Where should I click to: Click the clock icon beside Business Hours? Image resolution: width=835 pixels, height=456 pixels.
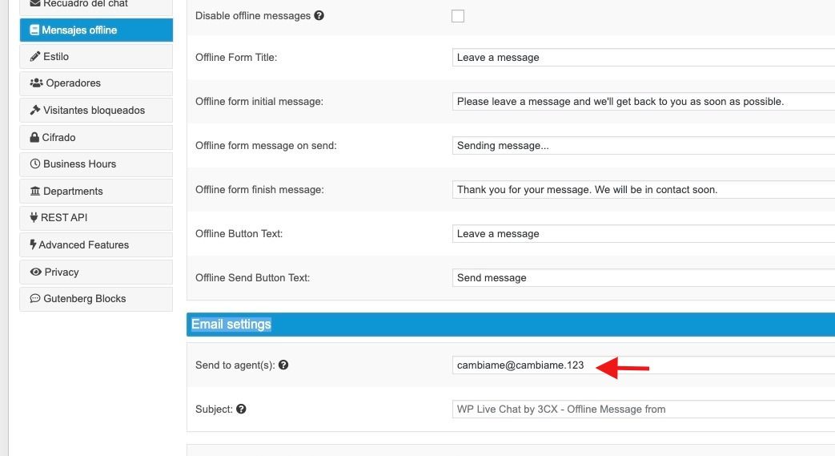click(35, 163)
